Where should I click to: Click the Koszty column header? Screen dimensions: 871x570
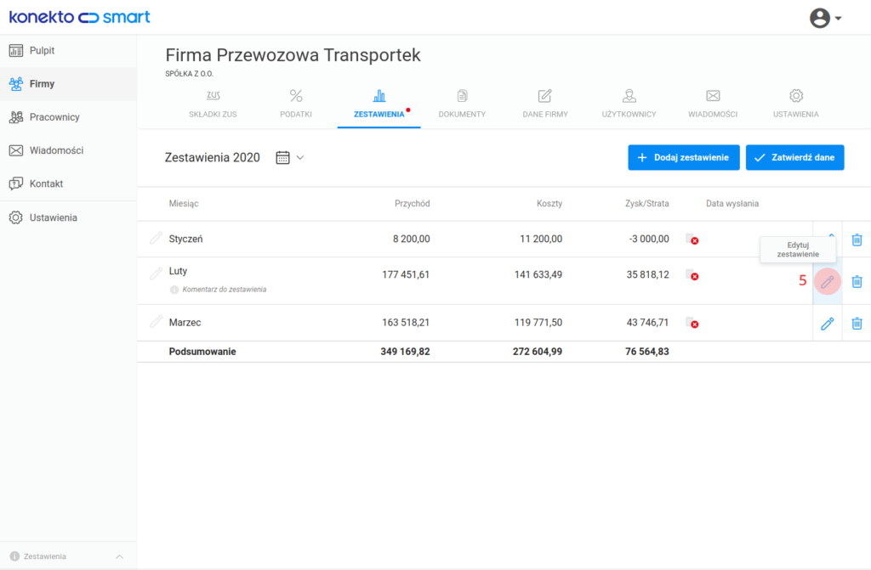point(549,204)
